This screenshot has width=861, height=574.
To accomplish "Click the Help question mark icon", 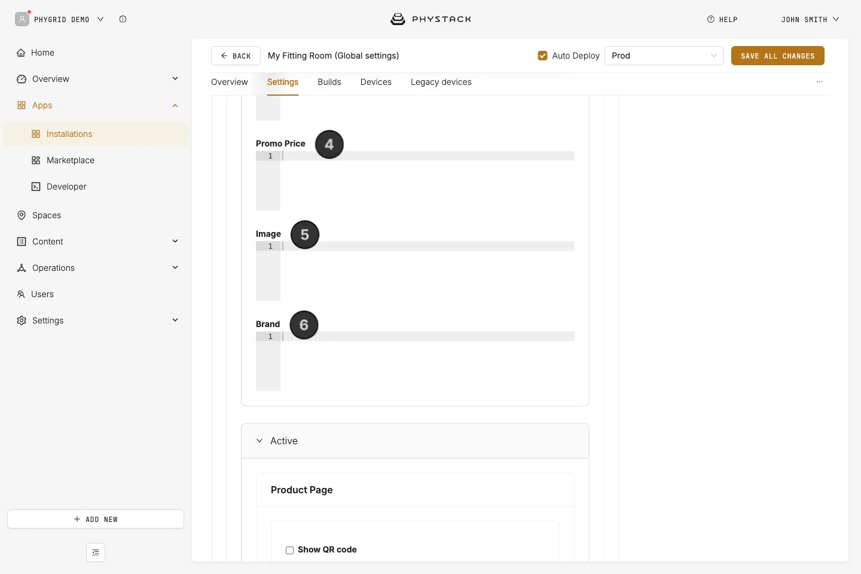I will pos(711,19).
